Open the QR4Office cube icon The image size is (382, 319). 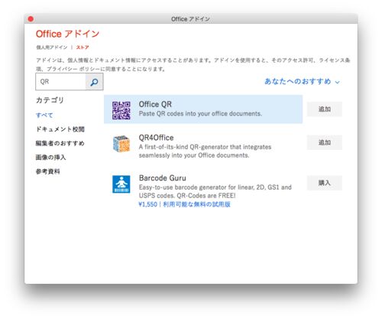coord(121,144)
